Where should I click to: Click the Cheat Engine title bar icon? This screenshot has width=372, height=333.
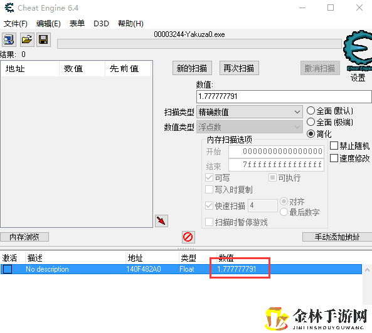coord(9,8)
